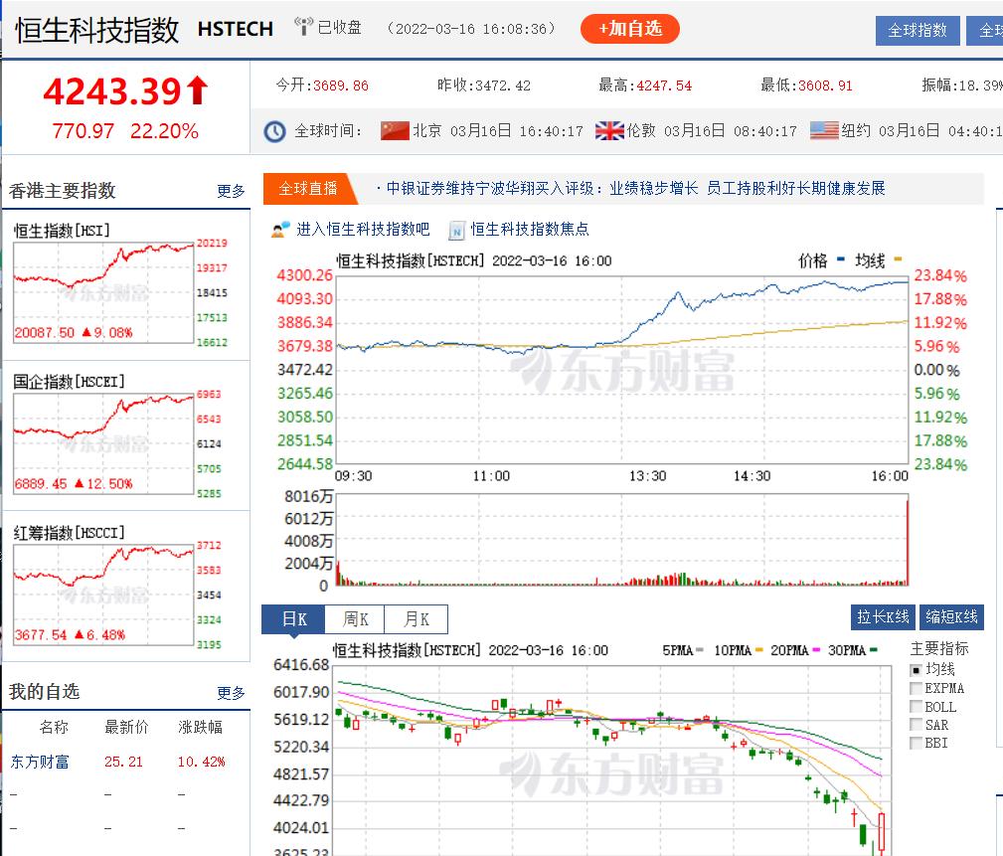Click the 缩短K线 button
Viewport: 1003px width, 856px height.
(x=951, y=617)
